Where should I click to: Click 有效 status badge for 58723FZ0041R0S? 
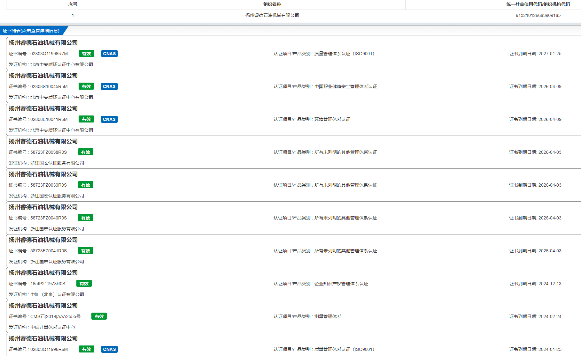tap(86, 251)
